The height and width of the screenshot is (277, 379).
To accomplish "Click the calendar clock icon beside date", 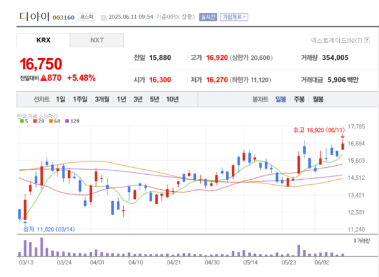I will coord(104,18).
